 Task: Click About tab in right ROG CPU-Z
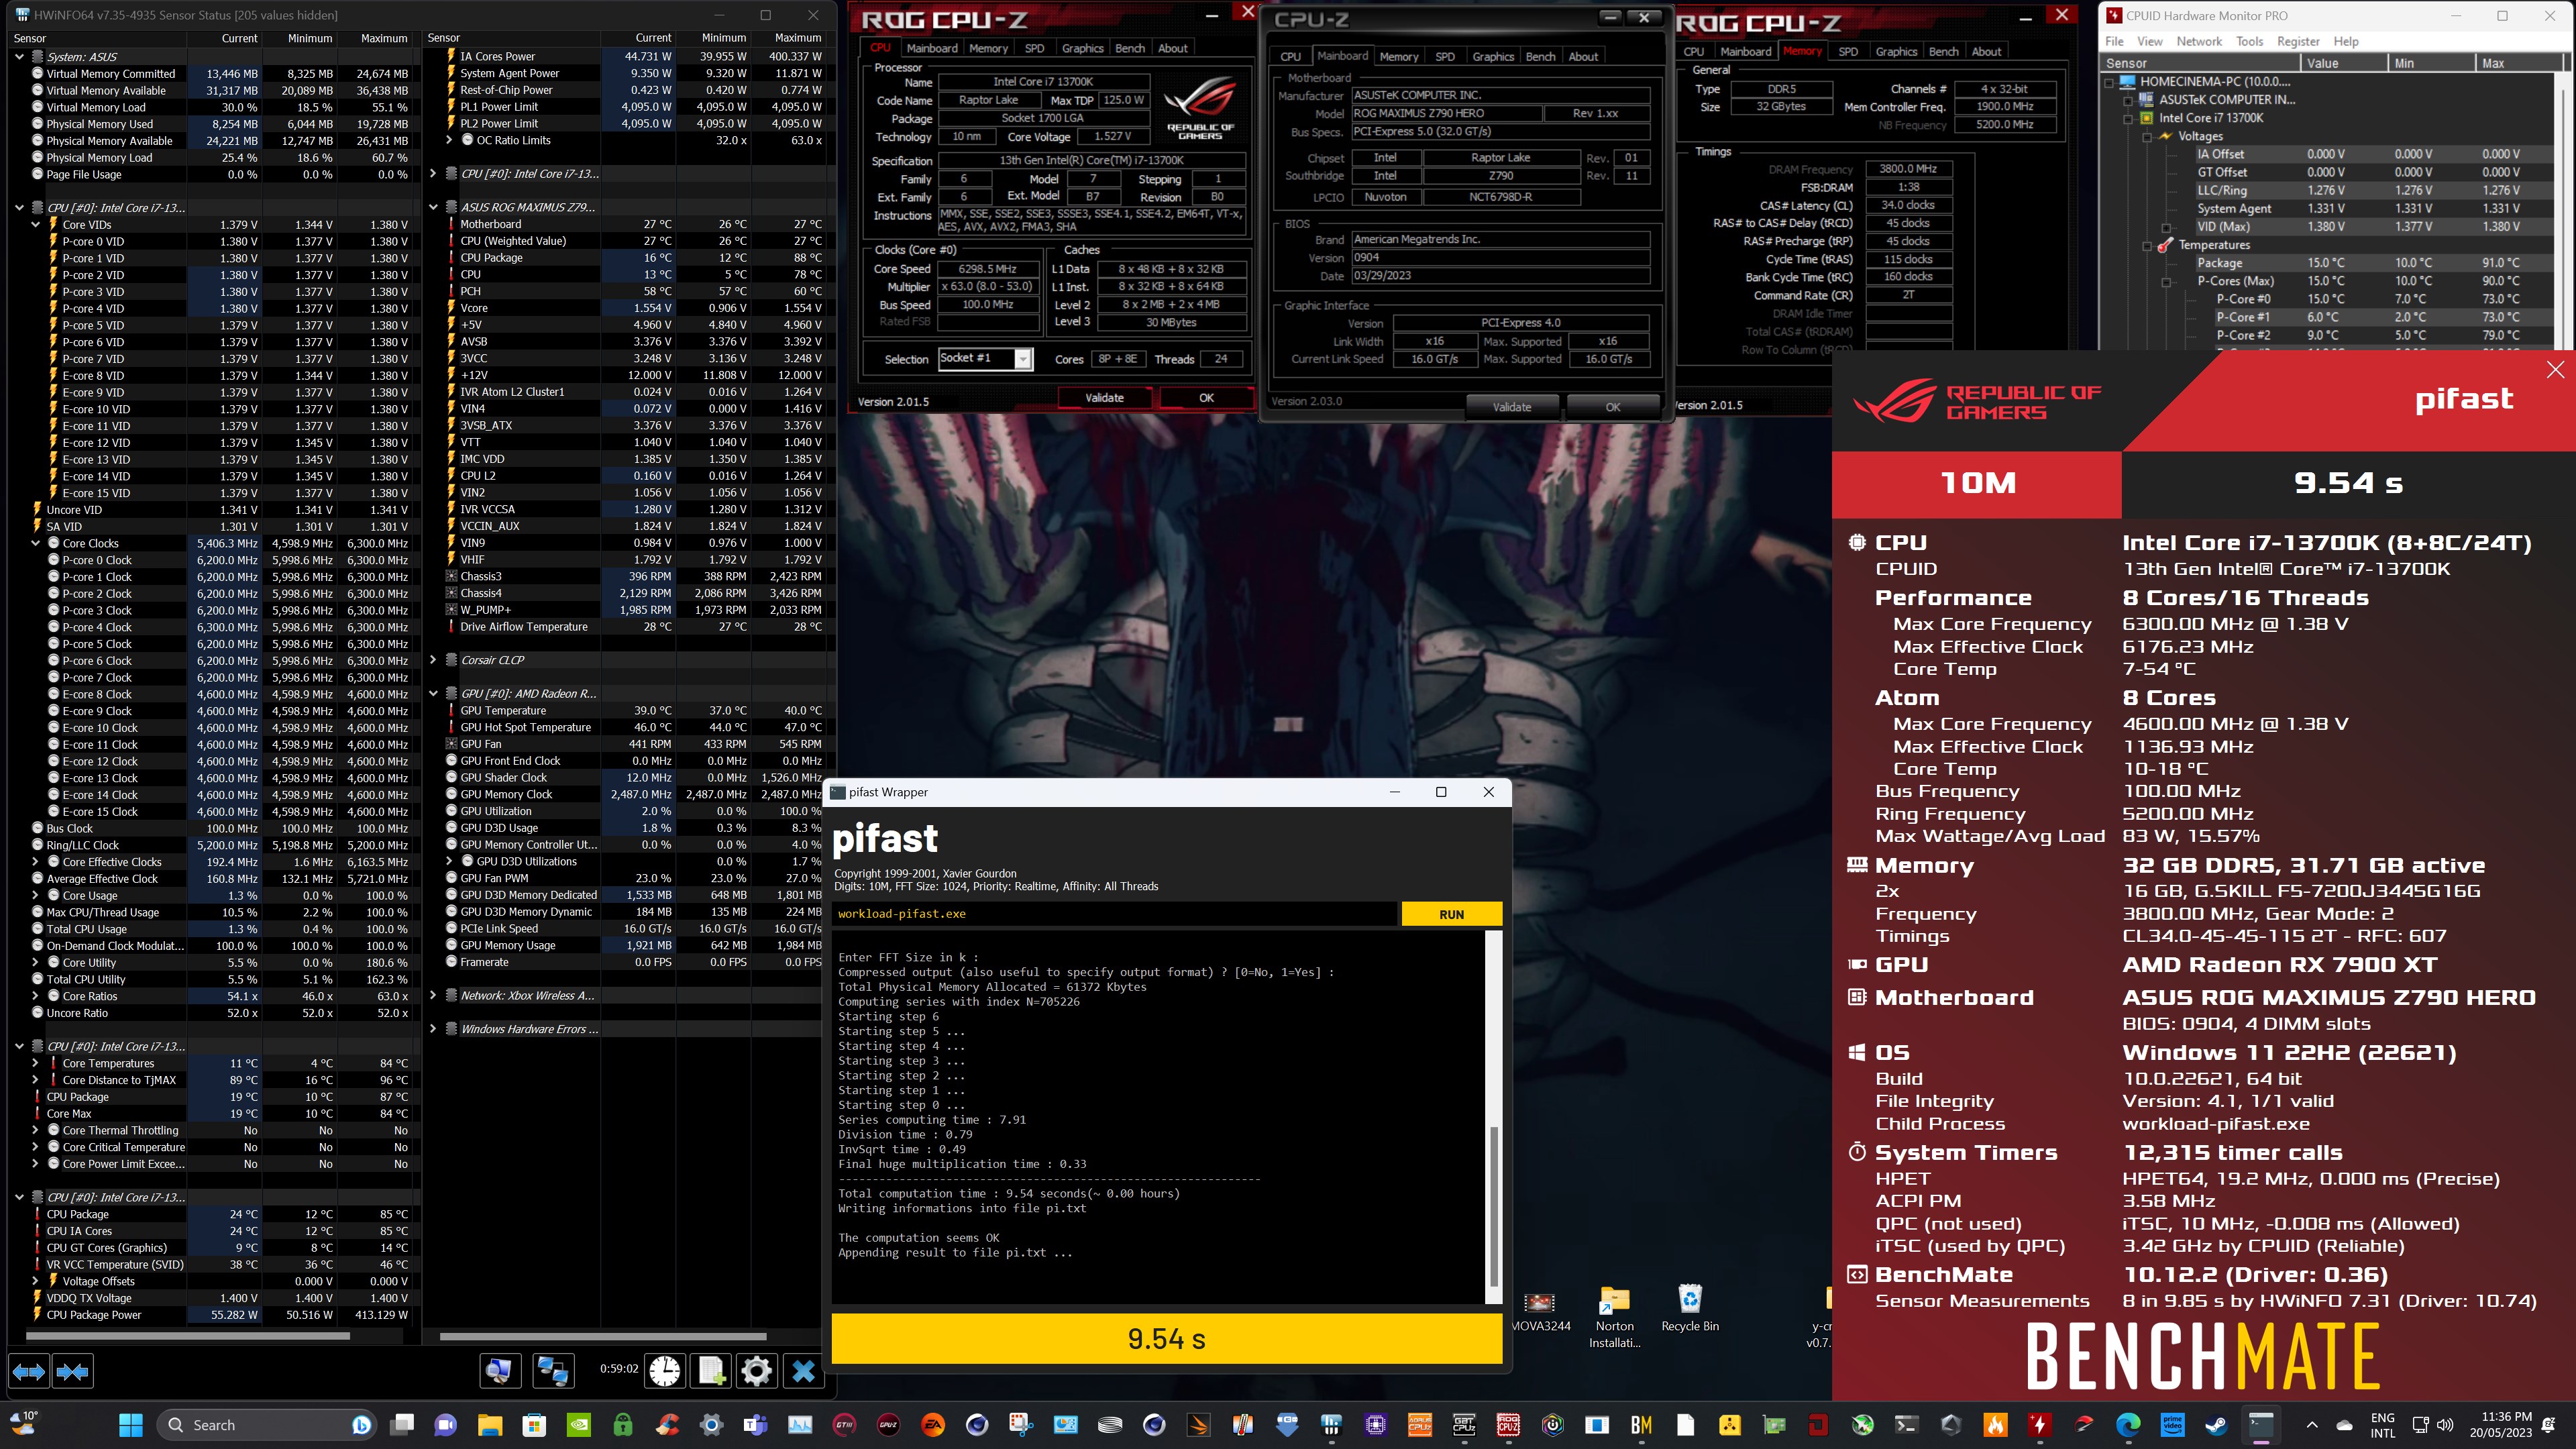click(1986, 52)
